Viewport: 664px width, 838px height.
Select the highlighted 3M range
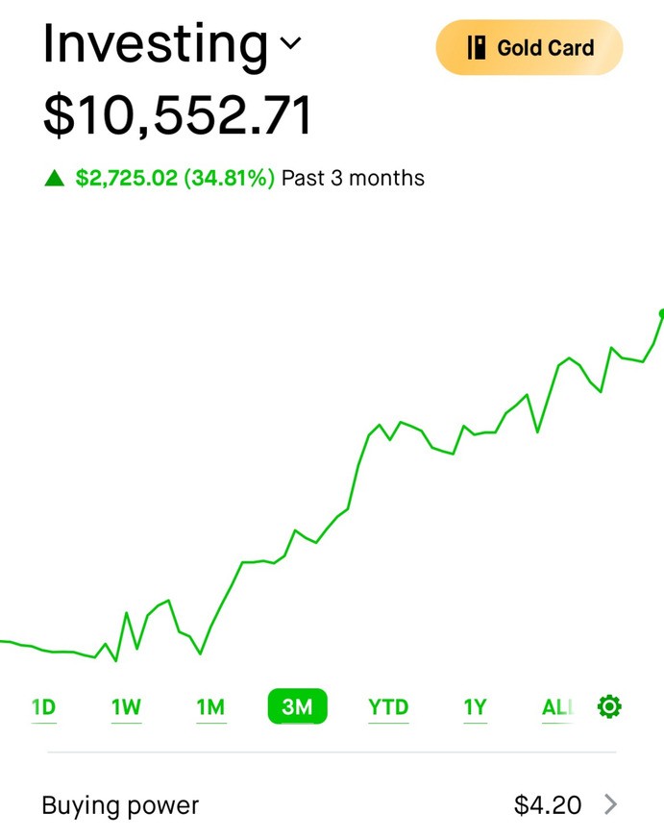tap(297, 706)
